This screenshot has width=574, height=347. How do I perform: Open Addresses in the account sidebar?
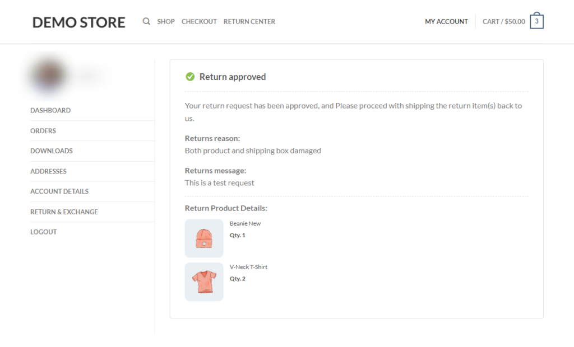48,171
